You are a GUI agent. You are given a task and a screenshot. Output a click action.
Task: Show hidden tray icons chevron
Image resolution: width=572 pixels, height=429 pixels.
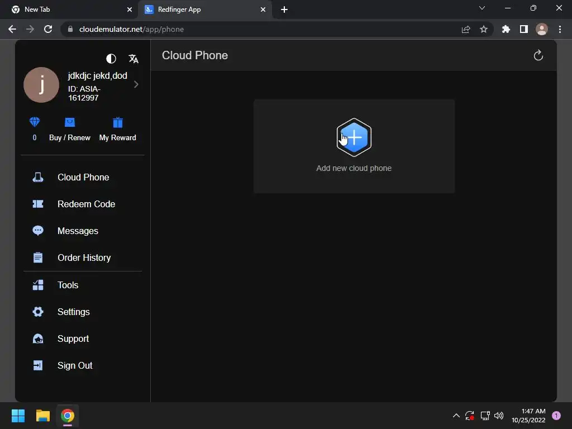(456, 416)
